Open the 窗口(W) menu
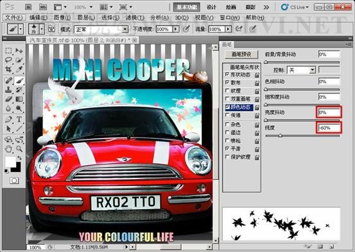 pyautogui.click(x=230, y=18)
